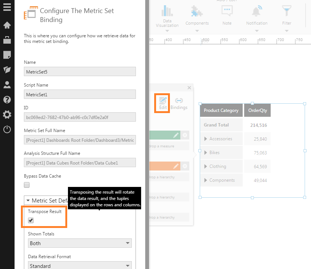Click the power log off icon
Screen dimensions: 311x269
[x=7, y=129]
